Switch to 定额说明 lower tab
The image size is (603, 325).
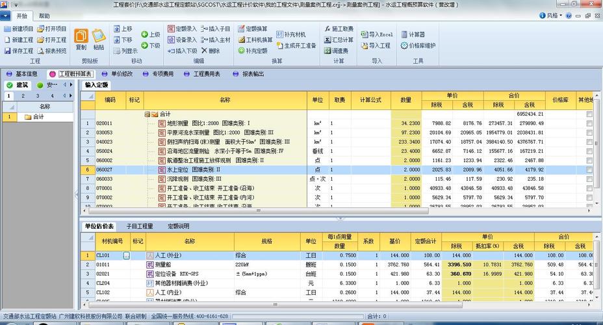point(179,226)
